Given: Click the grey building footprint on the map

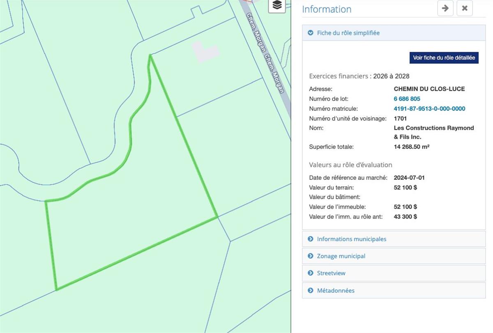Looking at the screenshot, I should 205,52.
